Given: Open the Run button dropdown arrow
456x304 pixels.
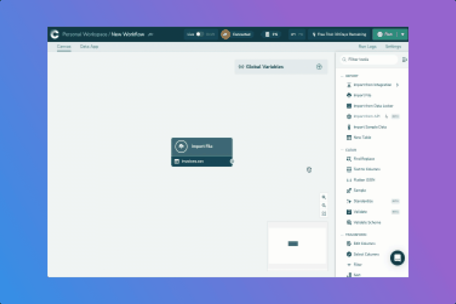Looking at the screenshot, I should tap(403, 34).
